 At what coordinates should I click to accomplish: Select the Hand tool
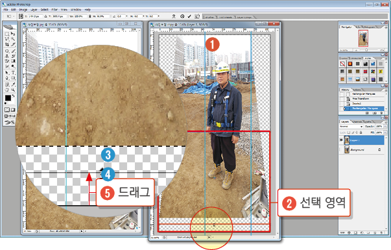(6, 90)
